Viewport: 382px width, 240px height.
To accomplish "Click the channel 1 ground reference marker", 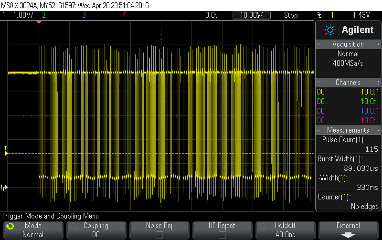I will click(x=4, y=187).
